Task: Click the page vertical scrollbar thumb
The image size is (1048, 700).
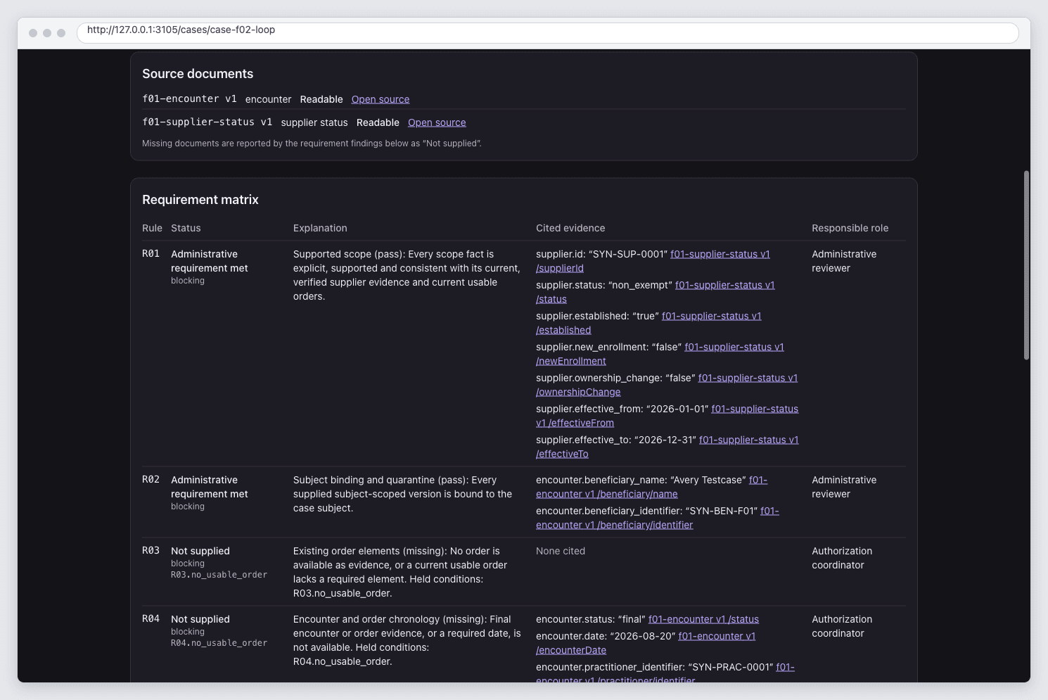Action: point(1026,265)
